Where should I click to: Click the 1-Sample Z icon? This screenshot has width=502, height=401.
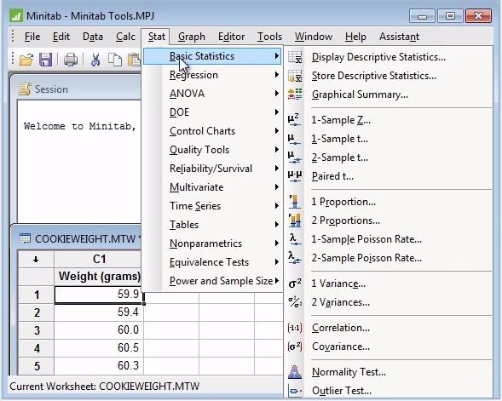coord(294,119)
